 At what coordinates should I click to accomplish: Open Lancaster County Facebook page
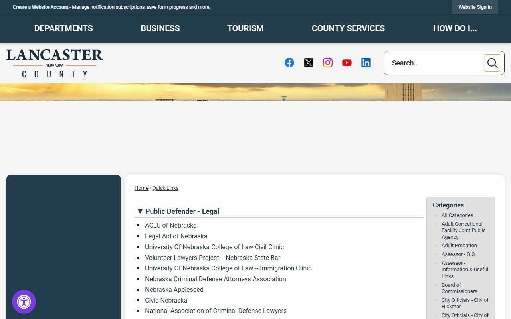click(x=289, y=63)
